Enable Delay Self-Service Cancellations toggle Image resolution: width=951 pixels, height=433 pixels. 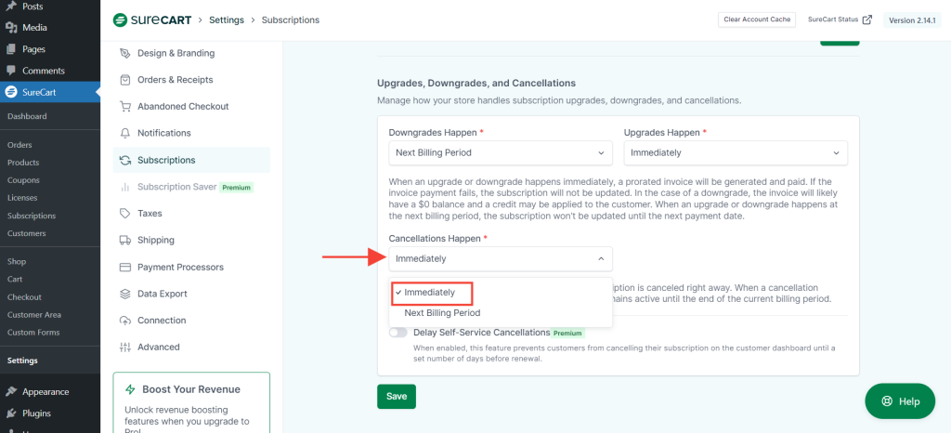coord(398,332)
